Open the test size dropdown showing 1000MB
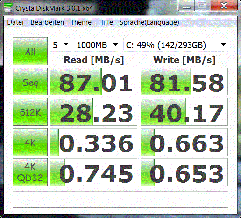This screenshot has height=218, width=241. point(97,45)
